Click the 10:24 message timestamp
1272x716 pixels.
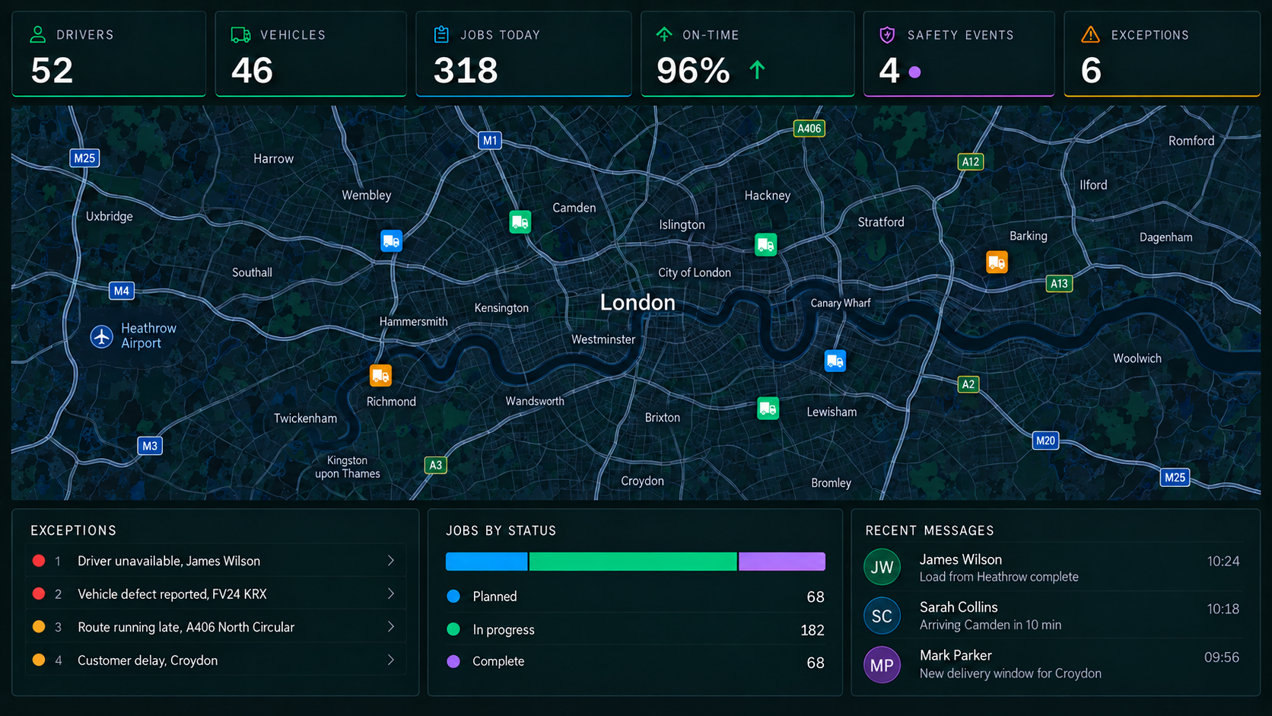[x=1223, y=562]
